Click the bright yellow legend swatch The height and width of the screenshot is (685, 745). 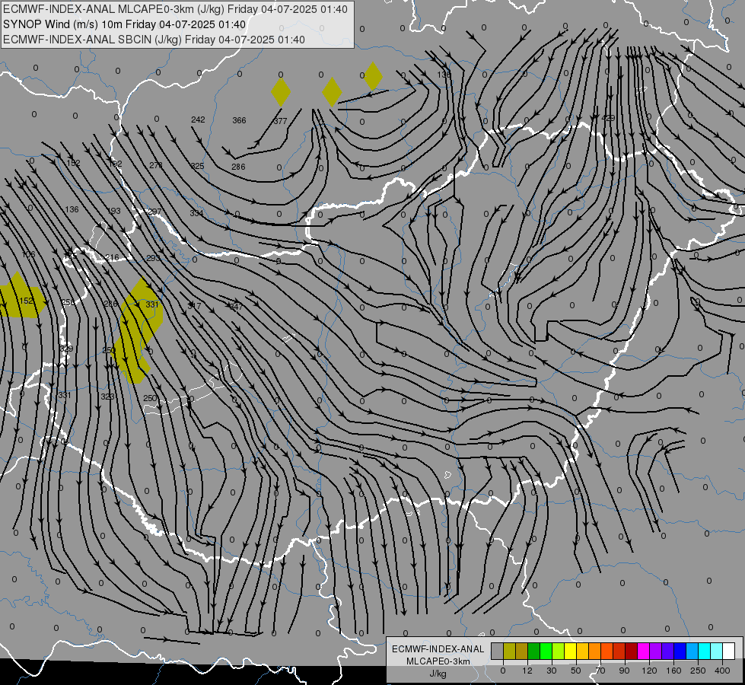tap(570, 651)
